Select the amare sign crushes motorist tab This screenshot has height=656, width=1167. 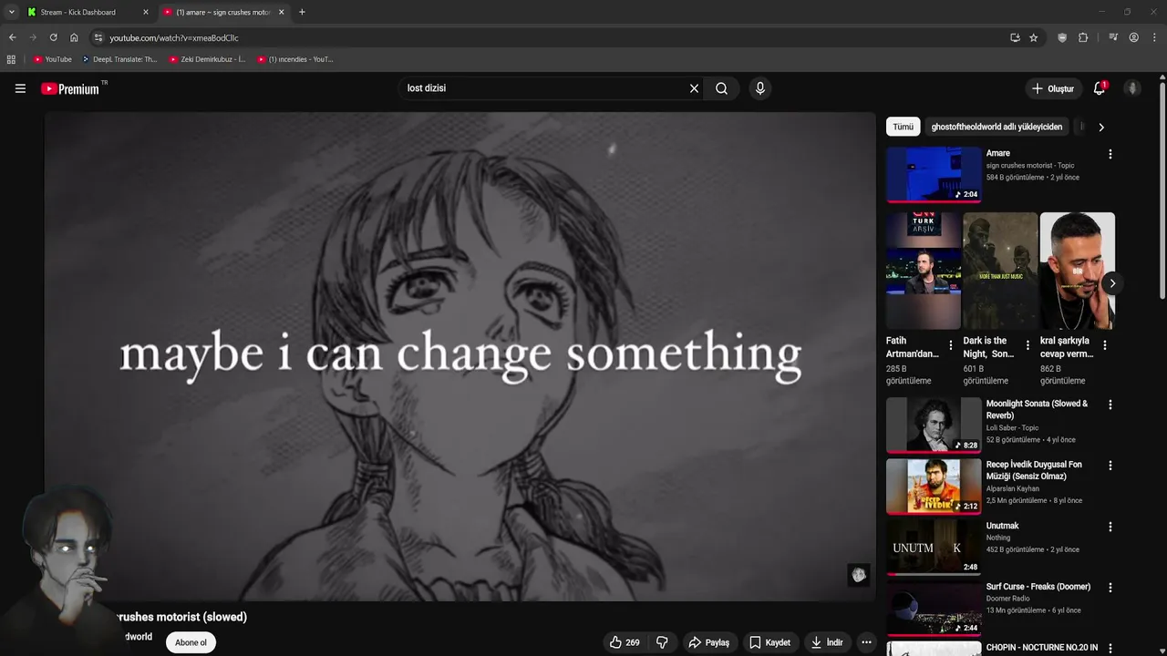[223, 12]
